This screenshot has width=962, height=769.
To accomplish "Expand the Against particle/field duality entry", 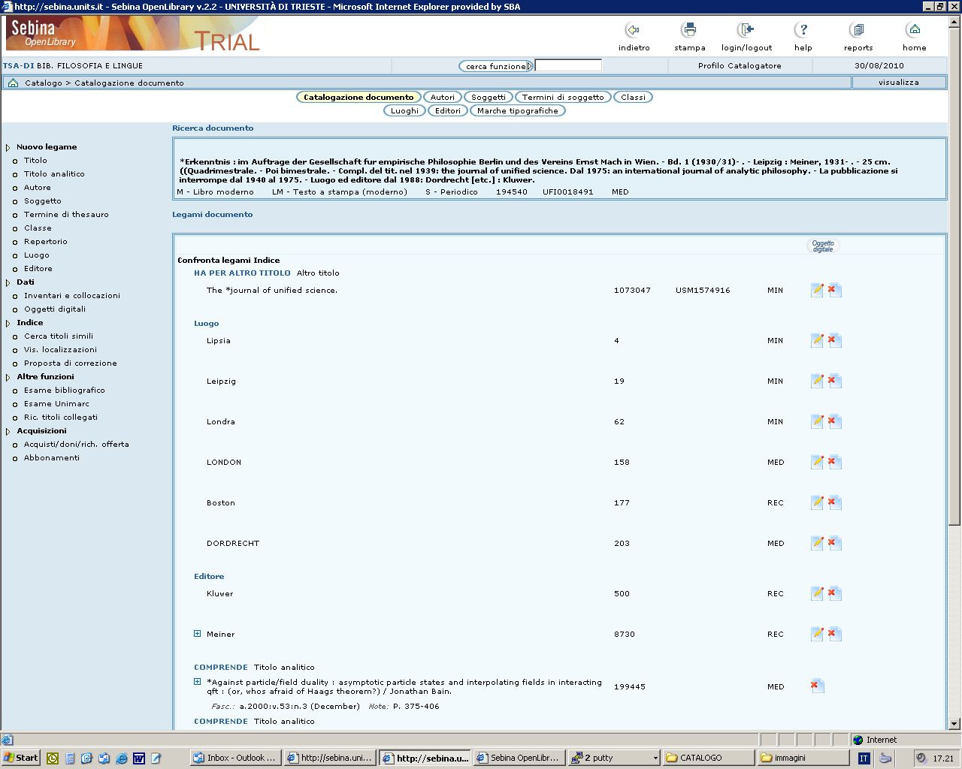I will (198, 681).
